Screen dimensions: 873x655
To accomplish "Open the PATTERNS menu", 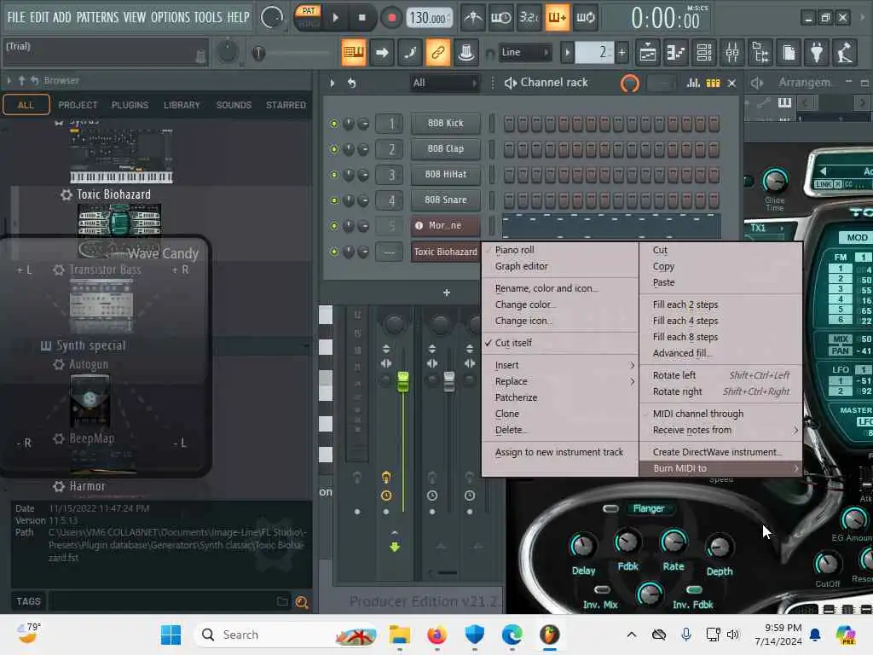I will point(97,17).
